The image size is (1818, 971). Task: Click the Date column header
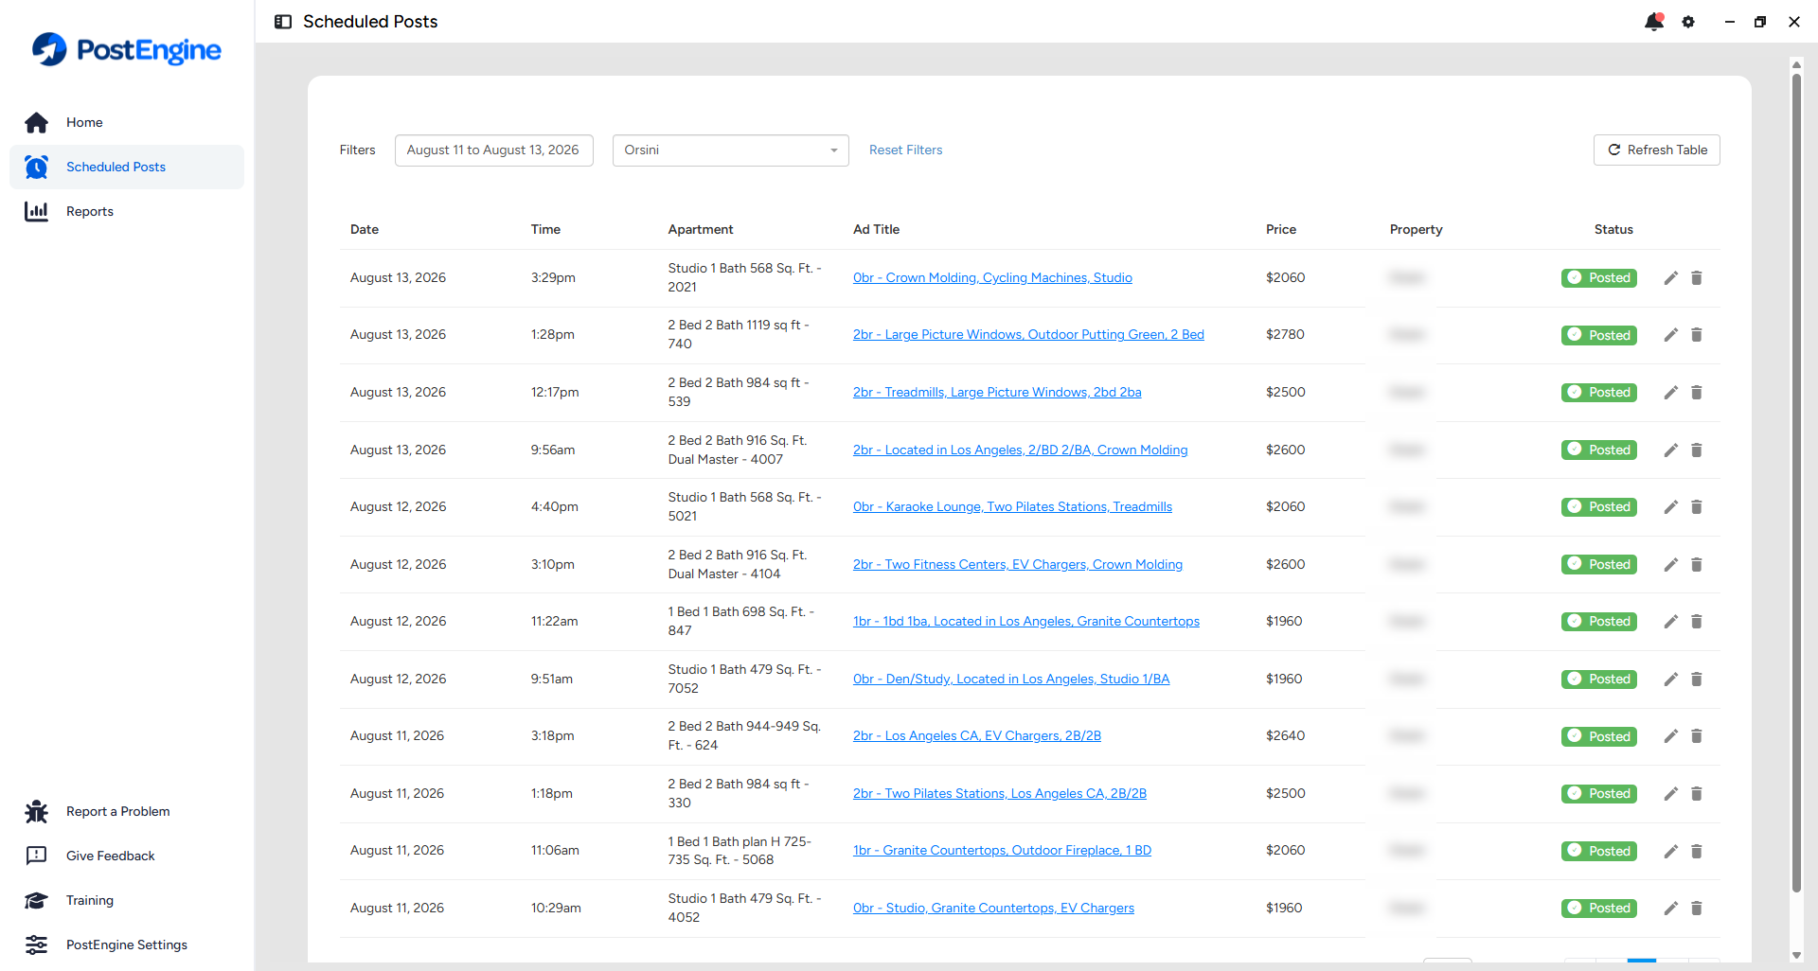point(365,230)
